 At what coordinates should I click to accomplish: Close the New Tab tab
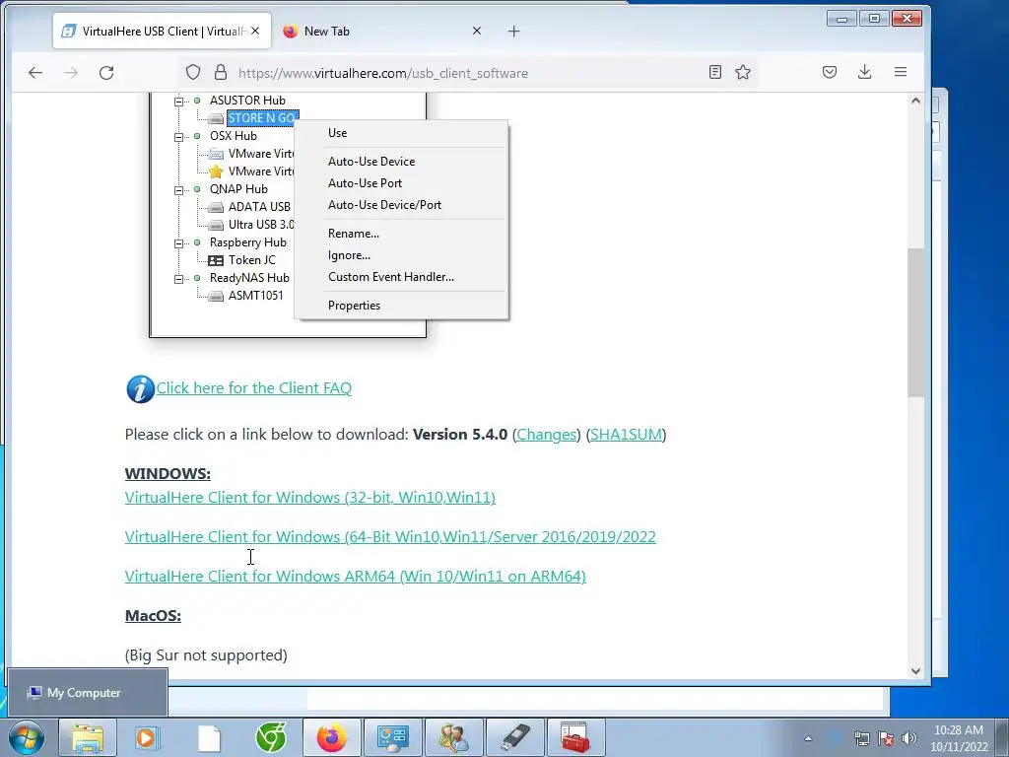click(477, 31)
